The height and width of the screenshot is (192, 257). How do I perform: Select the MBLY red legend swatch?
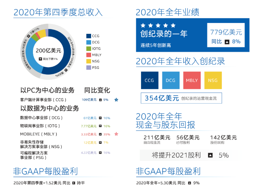pyautogui.click(x=89, y=55)
